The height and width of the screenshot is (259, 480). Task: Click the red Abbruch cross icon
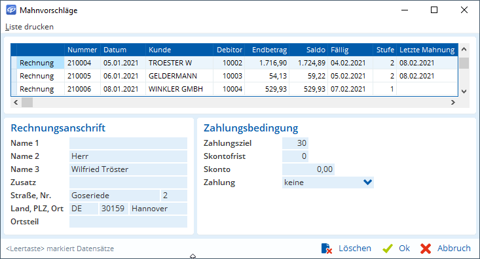pos(426,249)
